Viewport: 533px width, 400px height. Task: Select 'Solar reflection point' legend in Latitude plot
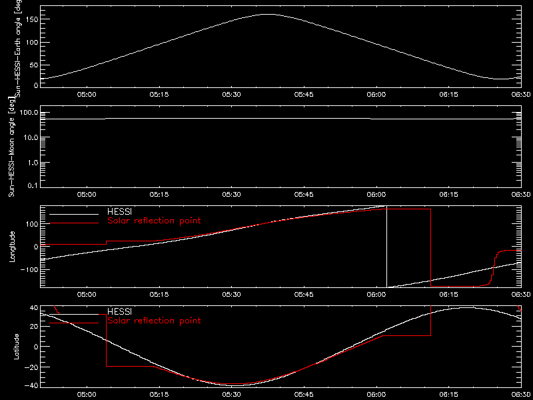154,321
